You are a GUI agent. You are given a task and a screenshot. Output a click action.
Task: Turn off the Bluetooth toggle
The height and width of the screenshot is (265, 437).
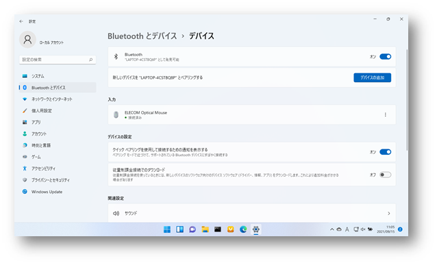click(x=386, y=57)
